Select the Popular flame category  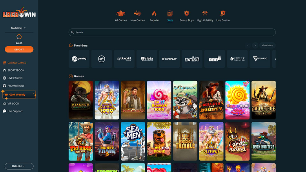154,16
